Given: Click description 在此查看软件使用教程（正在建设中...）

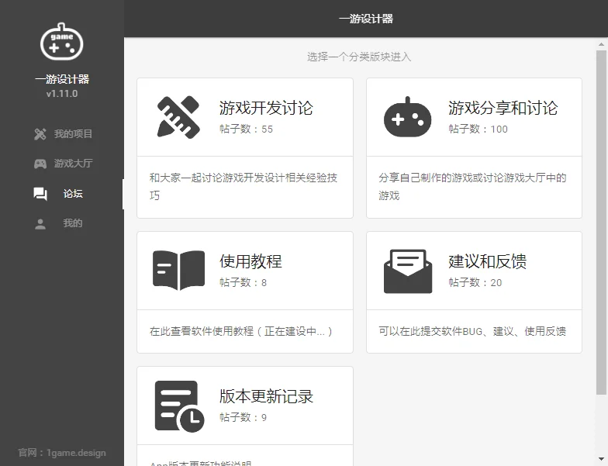Looking at the screenshot, I should coord(240,332).
